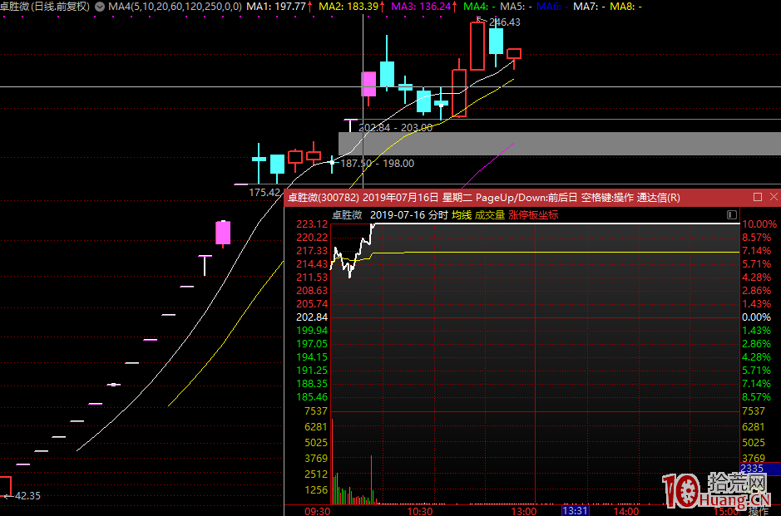The width and height of the screenshot is (781, 516).
Task: Select the magenta MA3: 136.24 readout
Action: 423,7
